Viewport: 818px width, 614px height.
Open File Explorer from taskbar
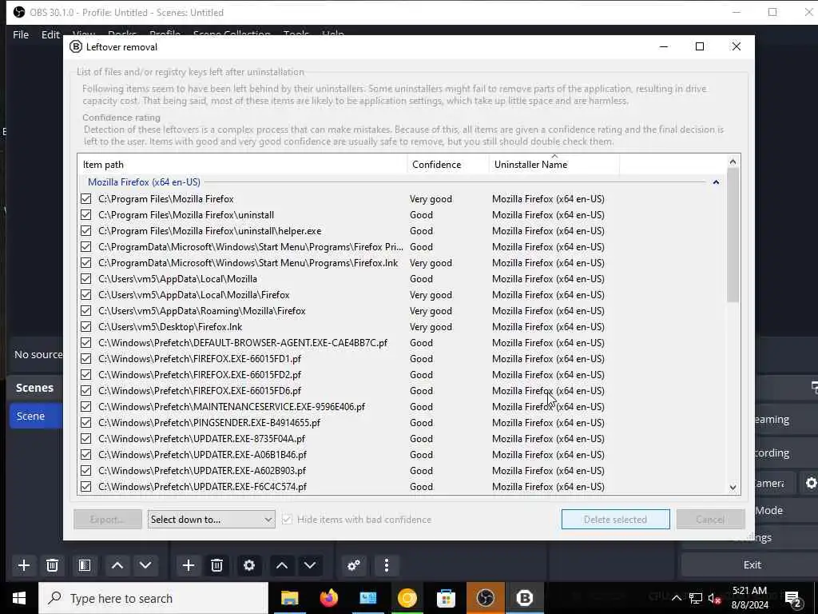click(290, 598)
